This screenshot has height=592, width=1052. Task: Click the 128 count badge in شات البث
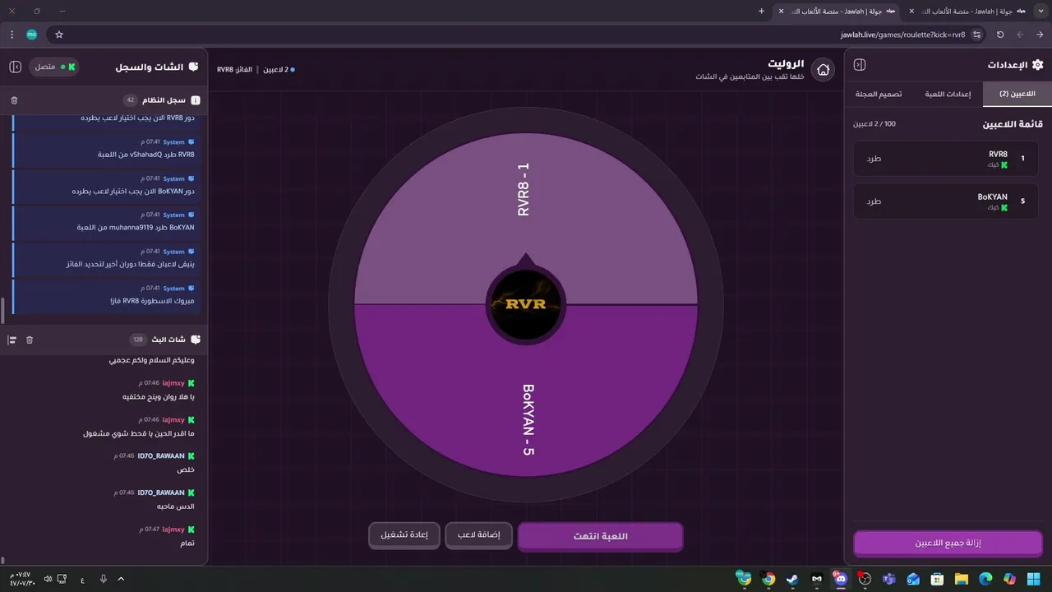click(x=137, y=340)
